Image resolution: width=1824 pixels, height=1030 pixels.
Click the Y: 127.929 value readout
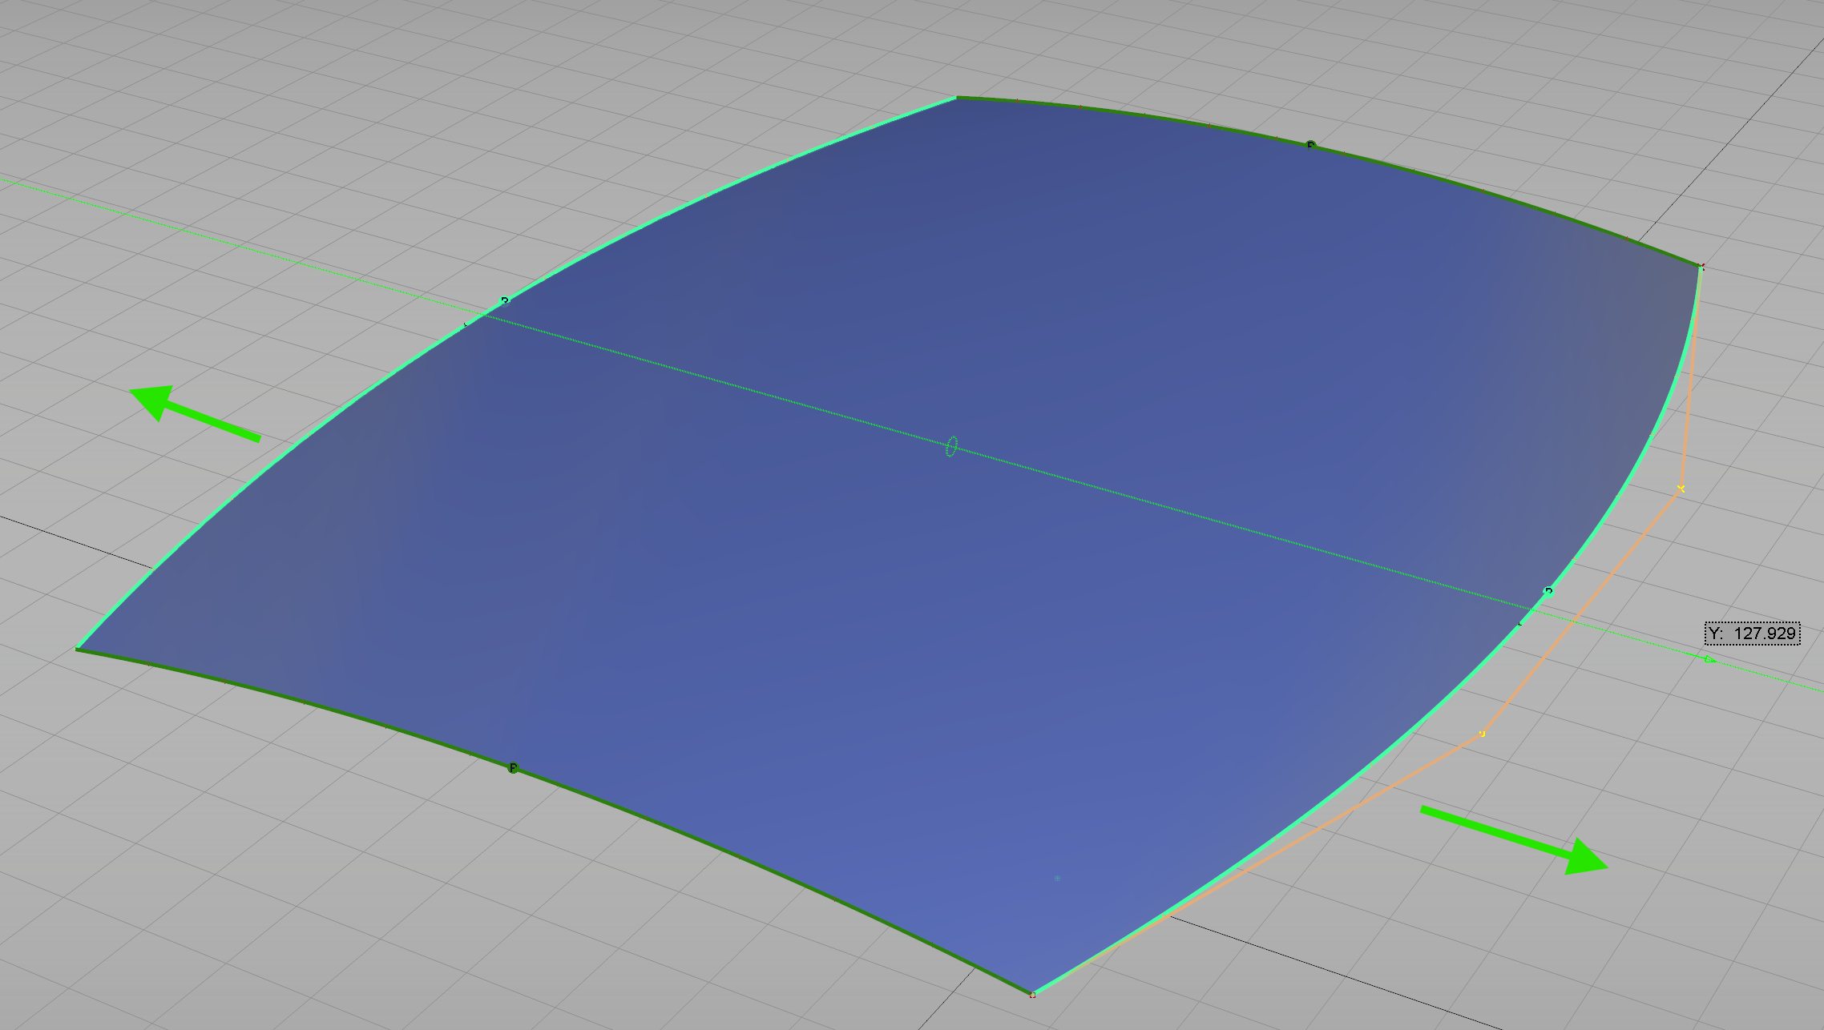point(1752,634)
